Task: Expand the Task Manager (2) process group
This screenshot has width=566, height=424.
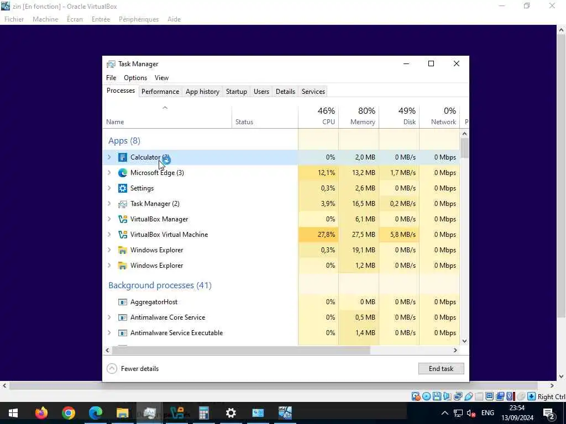Action: [x=109, y=204]
